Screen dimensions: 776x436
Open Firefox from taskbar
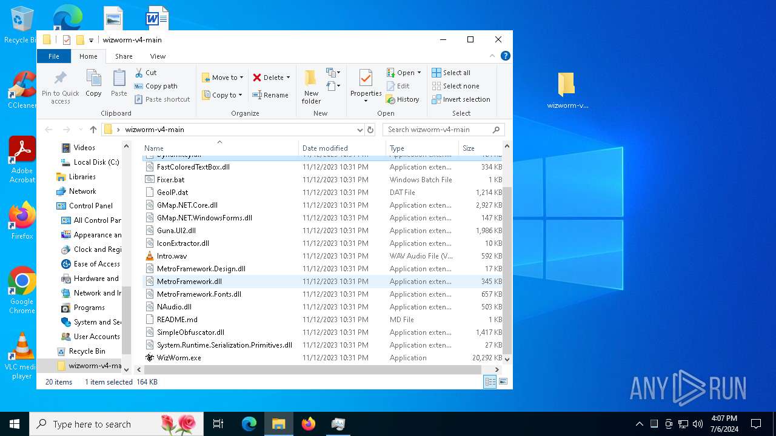pyautogui.click(x=309, y=424)
